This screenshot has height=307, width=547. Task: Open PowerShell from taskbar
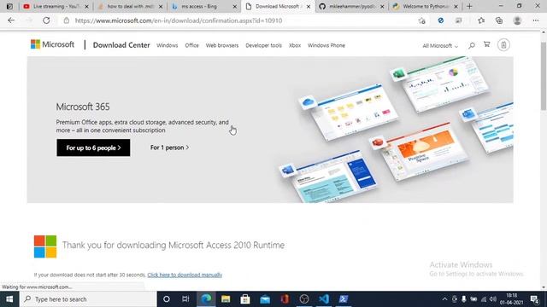click(344, 299)
